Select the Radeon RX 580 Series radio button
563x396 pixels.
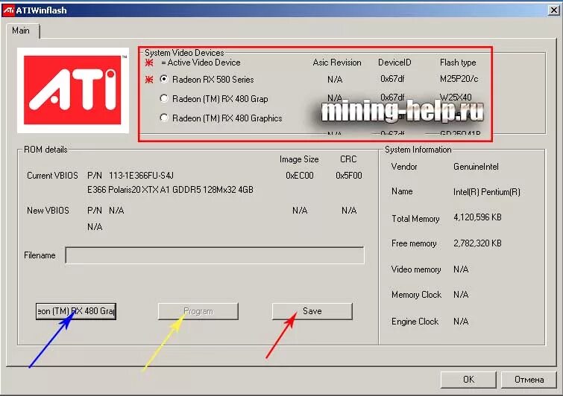(164, 79)
